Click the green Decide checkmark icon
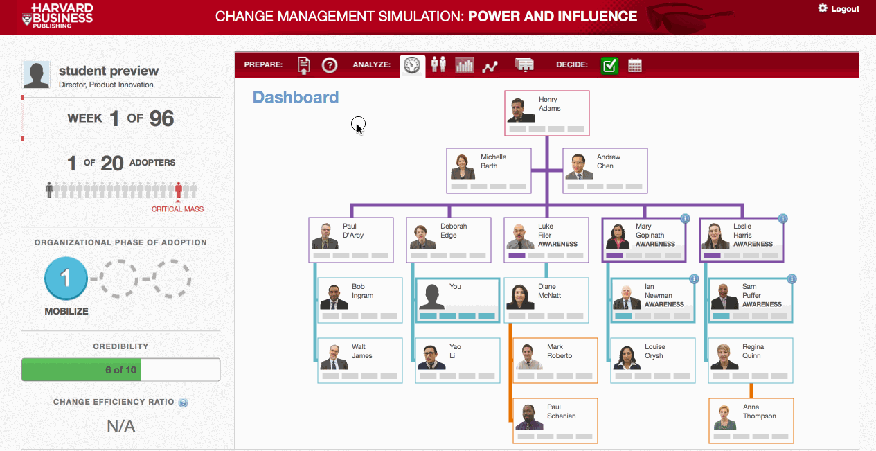 coord(609,65)
